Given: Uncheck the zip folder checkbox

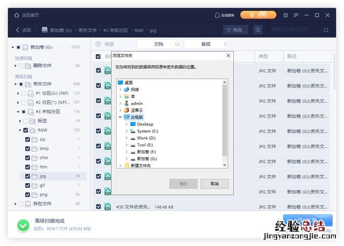Looking at the screenshot, I should (27, 139).
